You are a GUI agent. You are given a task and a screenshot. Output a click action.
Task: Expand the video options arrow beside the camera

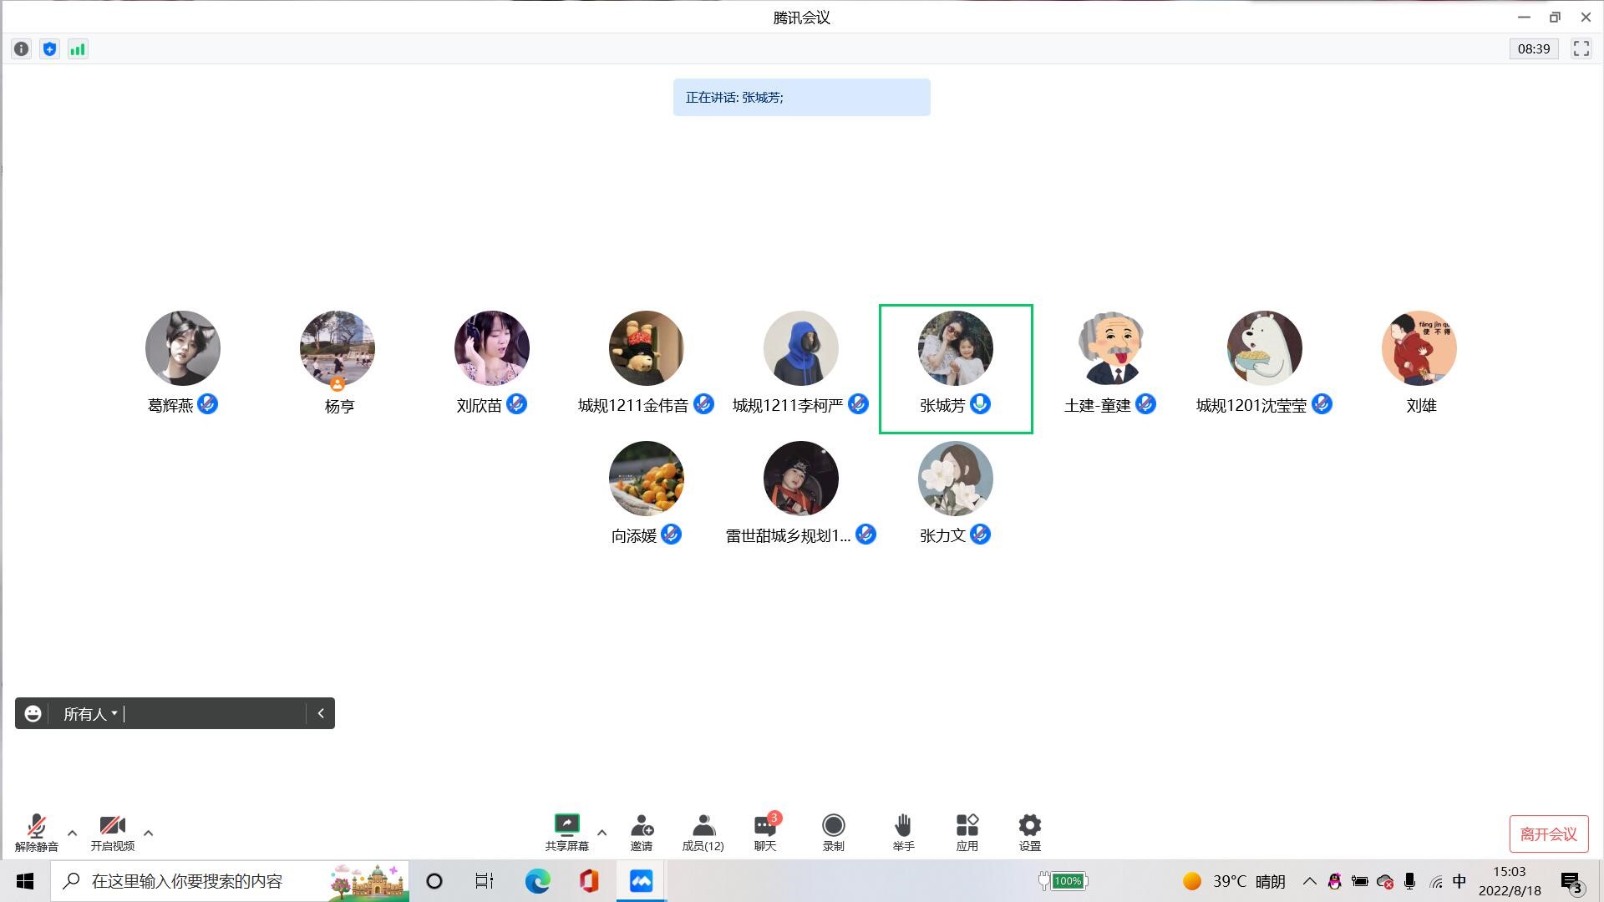pyautogui.click(x=148, y=833)
